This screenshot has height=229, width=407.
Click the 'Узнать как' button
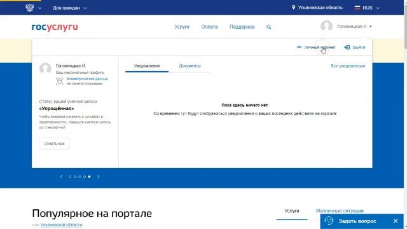click(55, 143)
